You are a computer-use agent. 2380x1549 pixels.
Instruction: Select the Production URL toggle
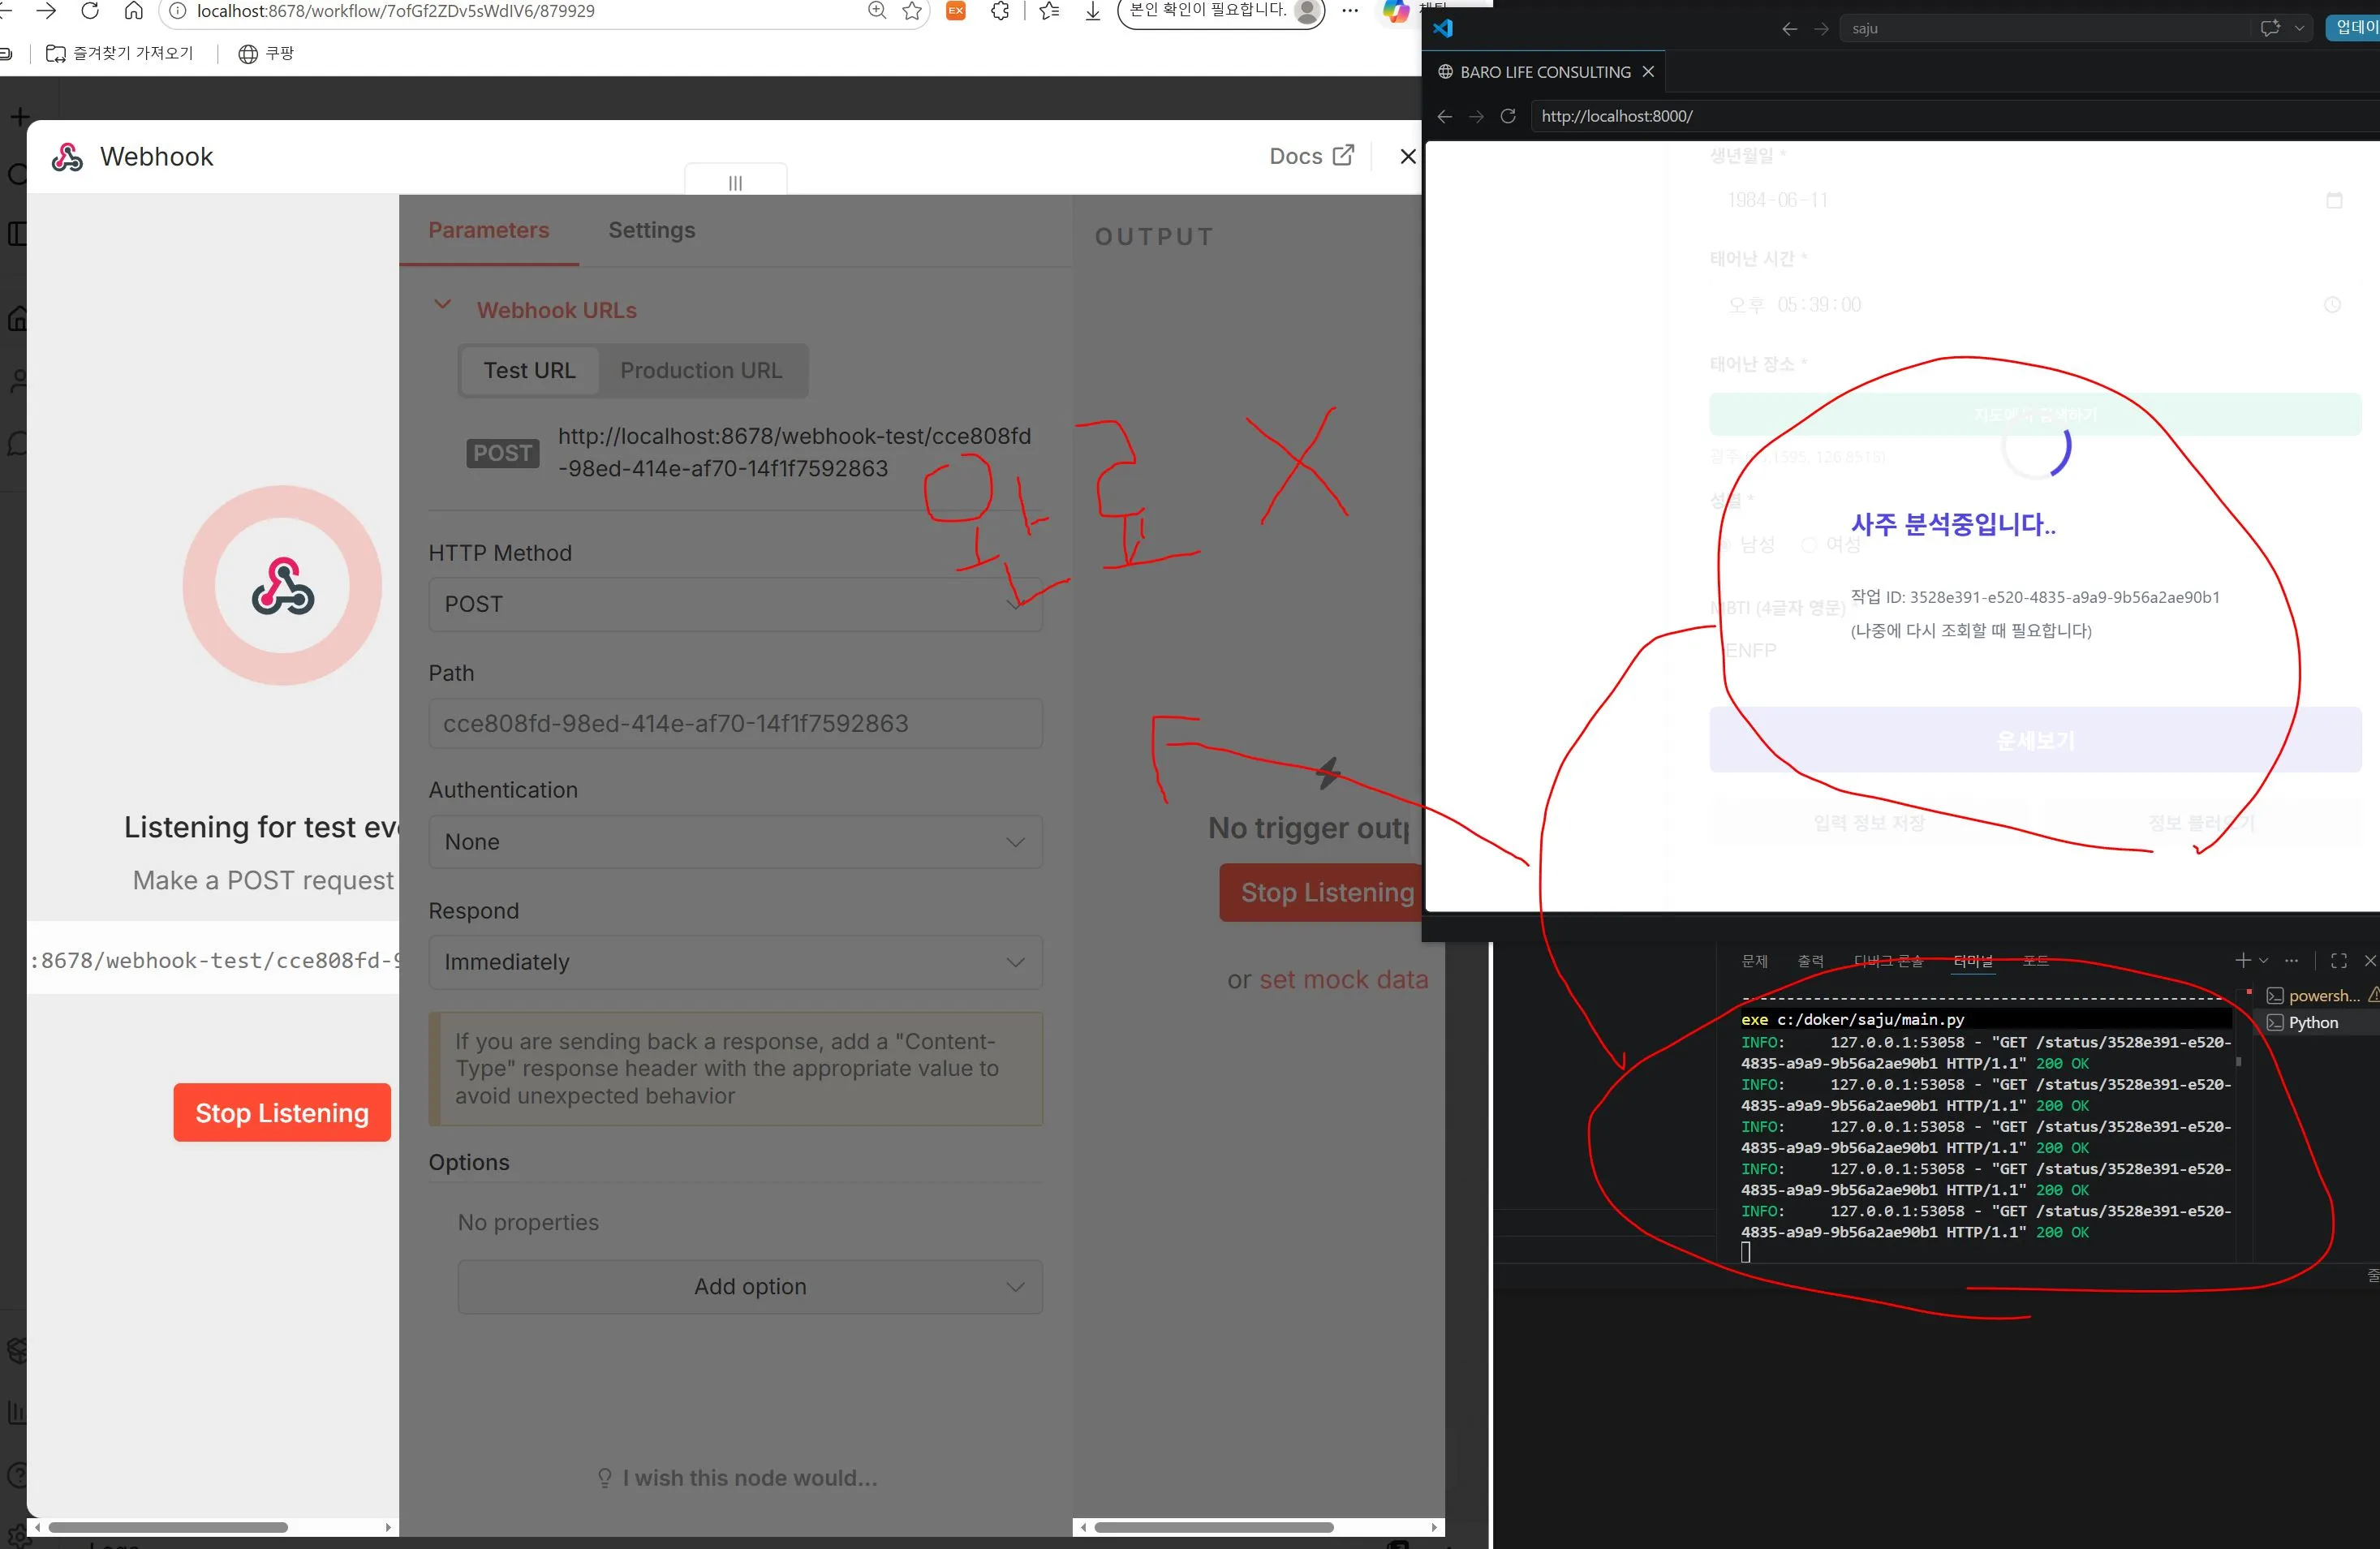pyautogui.click(x=701, y=370)
